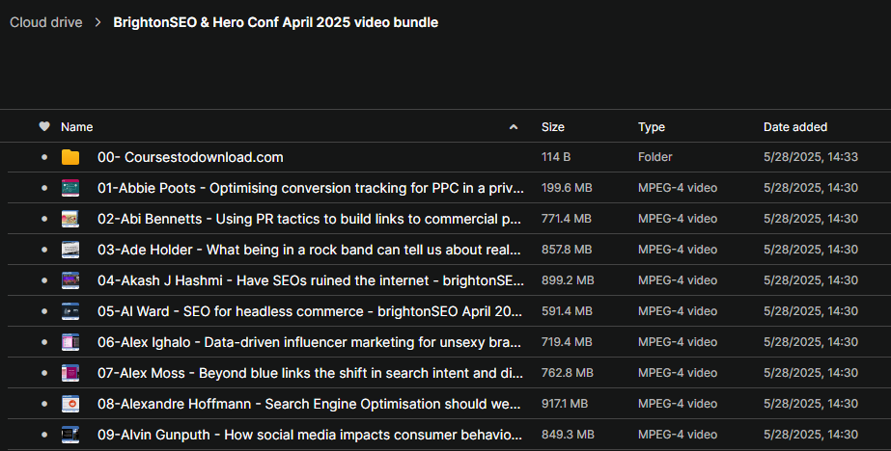891x451 pixels.
Task: Click the 04-Akash J Hashmi video thumbnail
Action: [70, 280]
